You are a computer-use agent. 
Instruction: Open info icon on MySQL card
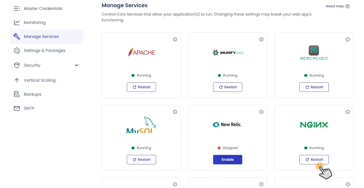click(x=175, y=112)
